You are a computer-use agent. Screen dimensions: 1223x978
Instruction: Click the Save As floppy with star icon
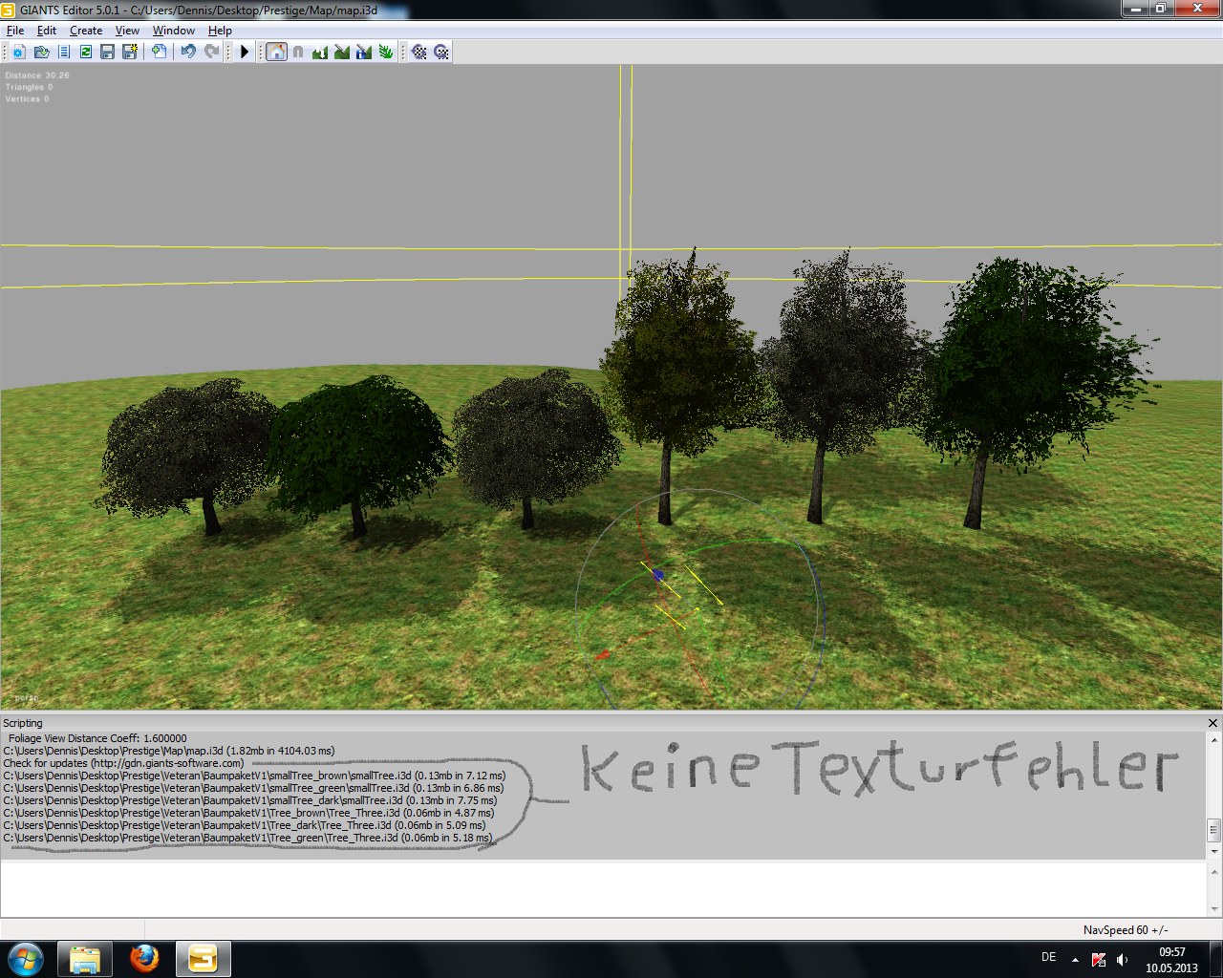130,52
